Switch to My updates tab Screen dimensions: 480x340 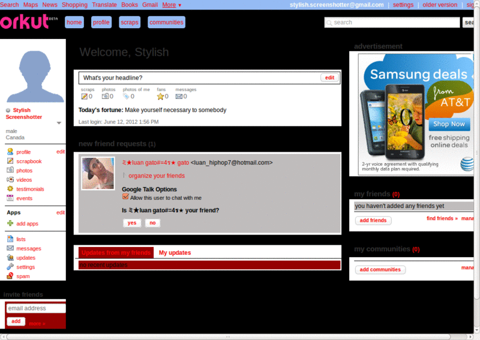(x=175, y=252)
